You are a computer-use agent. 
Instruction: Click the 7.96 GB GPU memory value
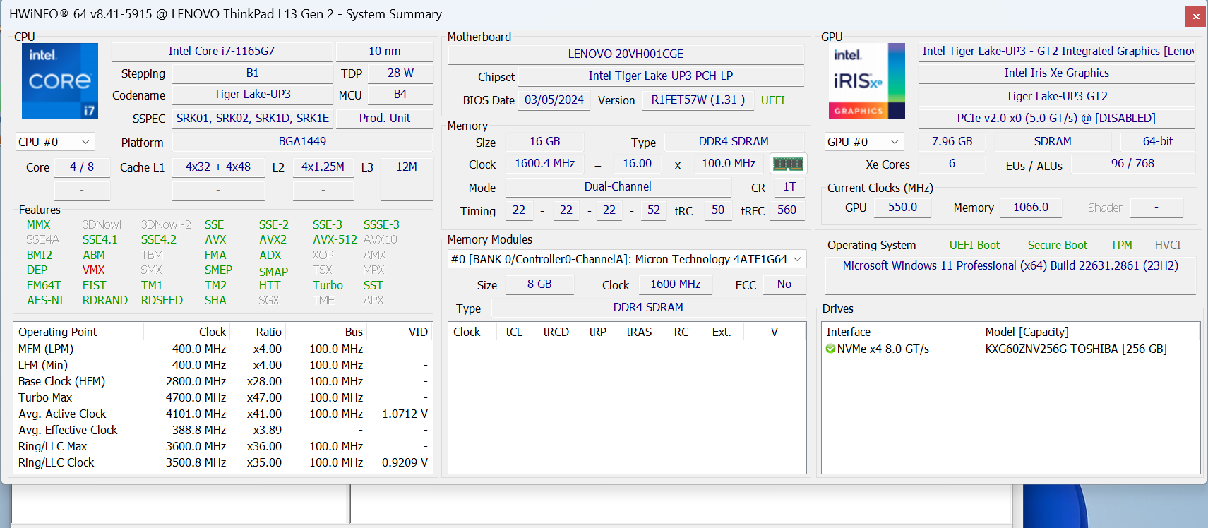pyautogui.click(x=952, y=142)
